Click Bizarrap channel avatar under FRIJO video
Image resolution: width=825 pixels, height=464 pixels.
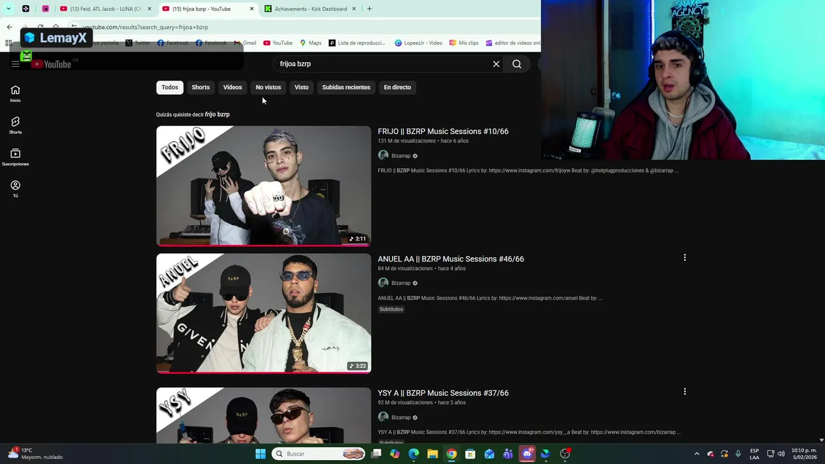point(383,155)
